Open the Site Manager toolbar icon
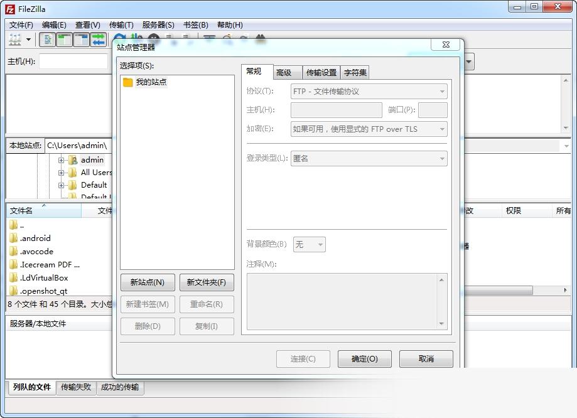577x418 pixels. click(14, 39)
